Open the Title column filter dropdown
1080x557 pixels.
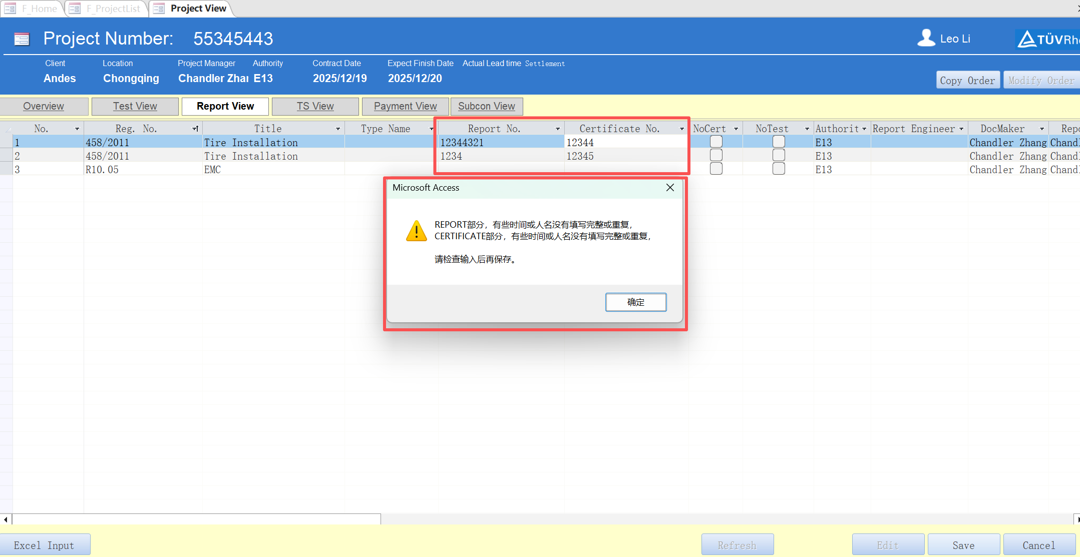coord(338,128)
